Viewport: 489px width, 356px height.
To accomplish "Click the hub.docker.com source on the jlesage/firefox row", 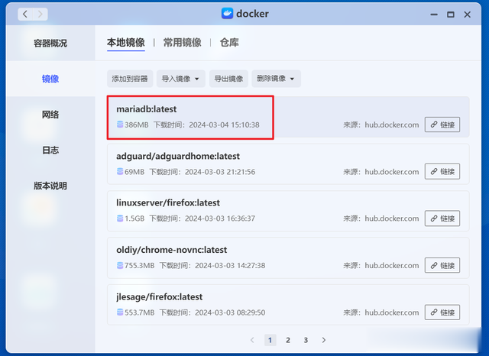I will click(392, 312).
